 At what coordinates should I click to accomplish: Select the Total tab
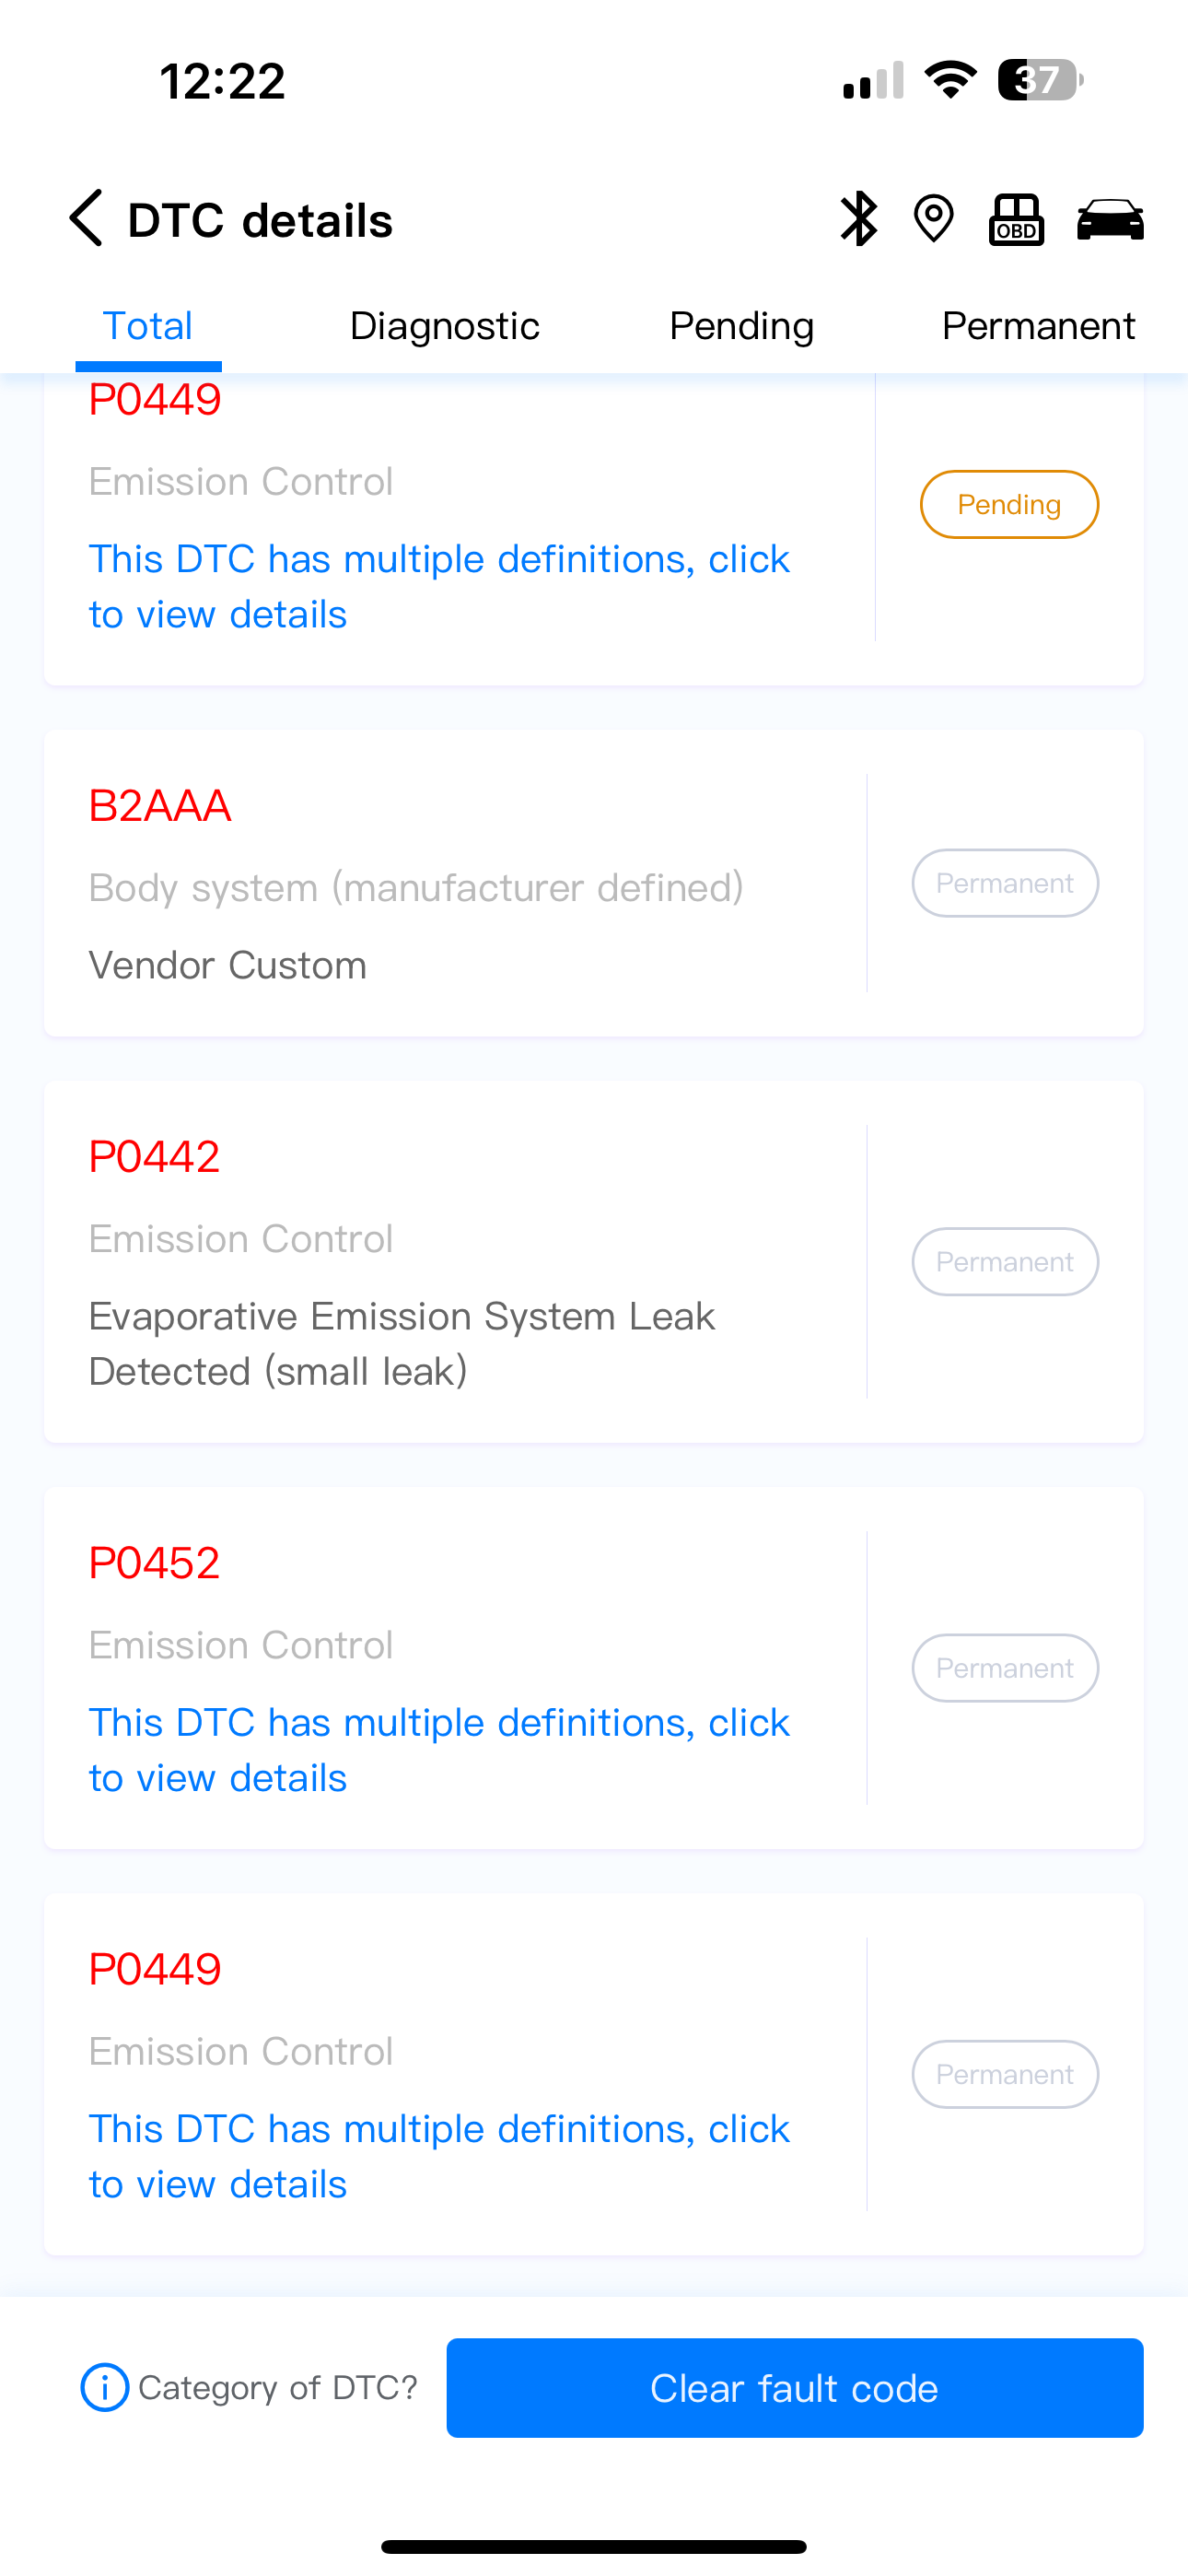148,326
